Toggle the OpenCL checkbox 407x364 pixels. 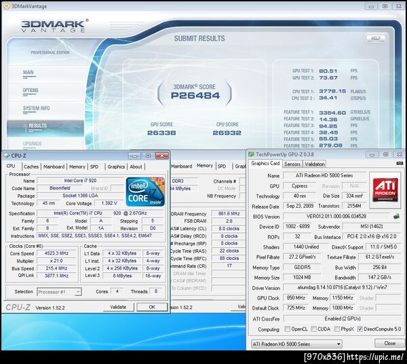[x=287, y=329]
